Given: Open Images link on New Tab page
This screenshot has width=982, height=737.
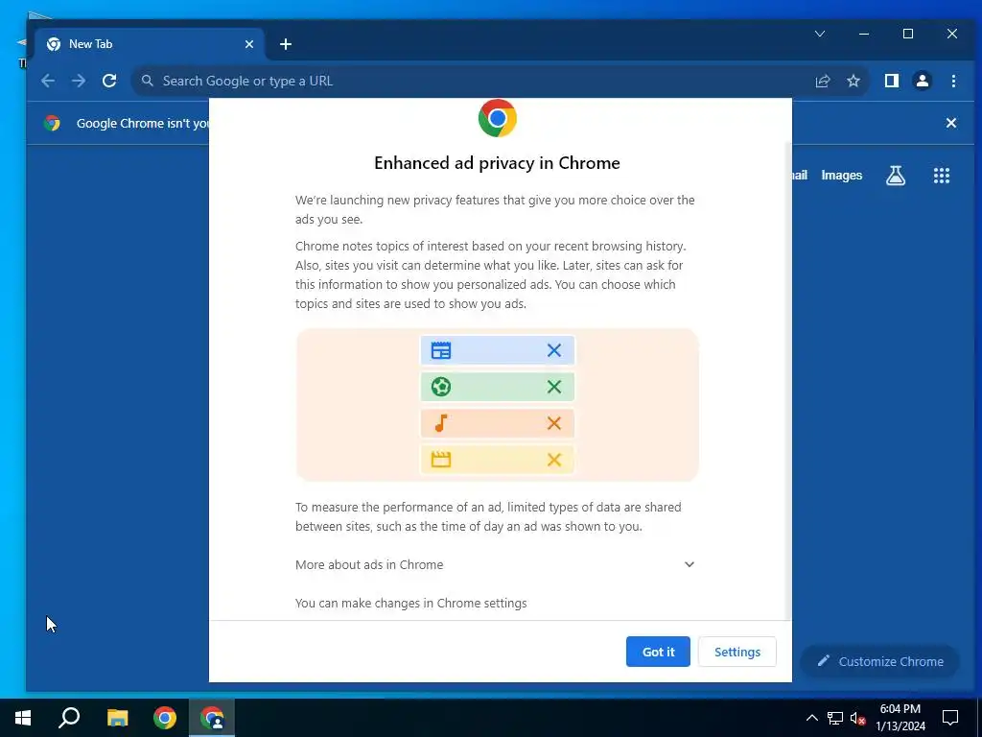Looking at the screenshot, I should click(x=841, y=176).
